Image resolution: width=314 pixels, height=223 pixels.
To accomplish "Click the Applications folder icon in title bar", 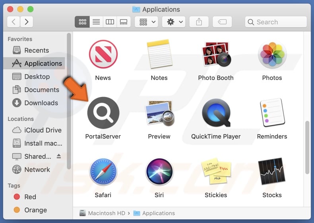I will point(136,9).
